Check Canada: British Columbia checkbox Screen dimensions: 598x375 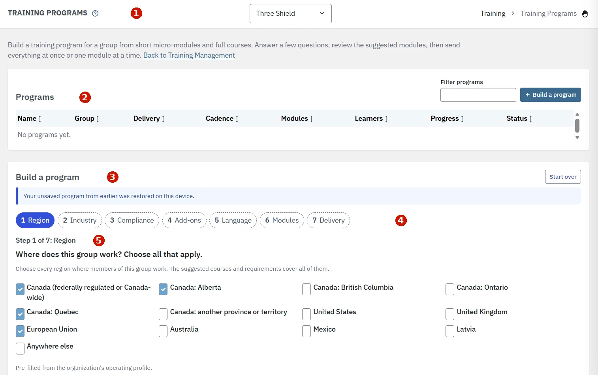pos(307,289)
